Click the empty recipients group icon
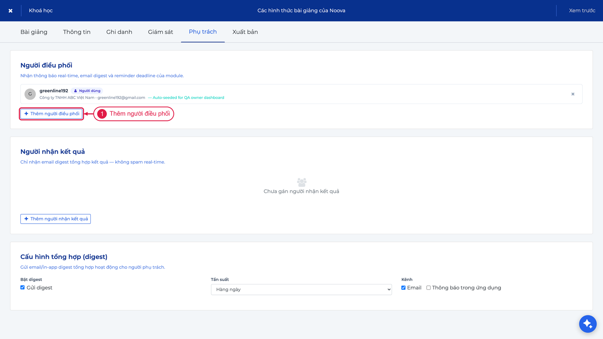This screenshot has height=339, width=603. (x=301, y=182)
